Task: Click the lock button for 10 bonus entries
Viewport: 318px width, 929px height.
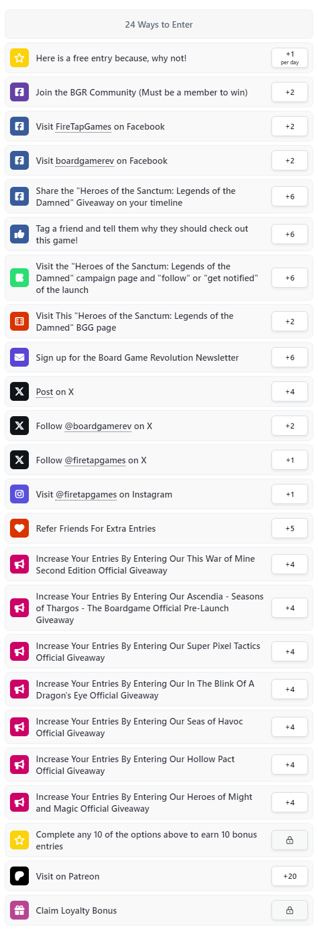Action: click(290, 840)
